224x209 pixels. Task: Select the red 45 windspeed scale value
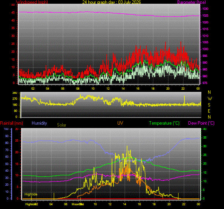[13, 12]
